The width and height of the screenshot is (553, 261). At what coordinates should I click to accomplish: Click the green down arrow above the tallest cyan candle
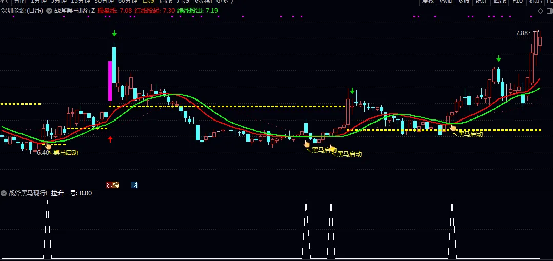pos(114,34)
